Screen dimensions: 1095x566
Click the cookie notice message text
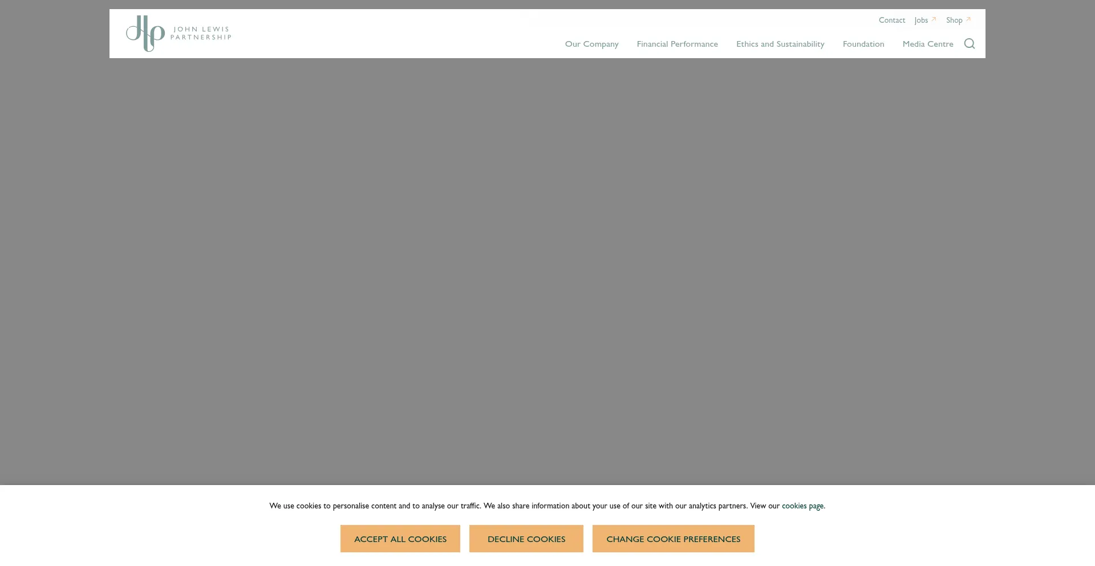513,506
